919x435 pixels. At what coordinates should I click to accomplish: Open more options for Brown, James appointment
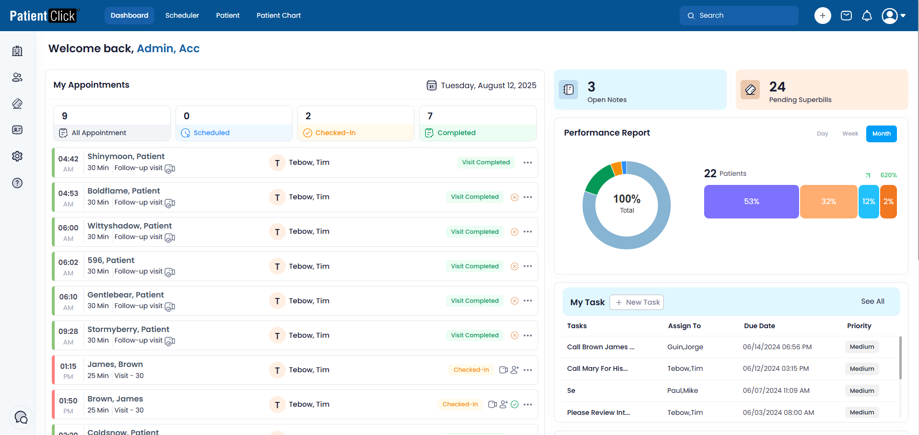point(528,404)
